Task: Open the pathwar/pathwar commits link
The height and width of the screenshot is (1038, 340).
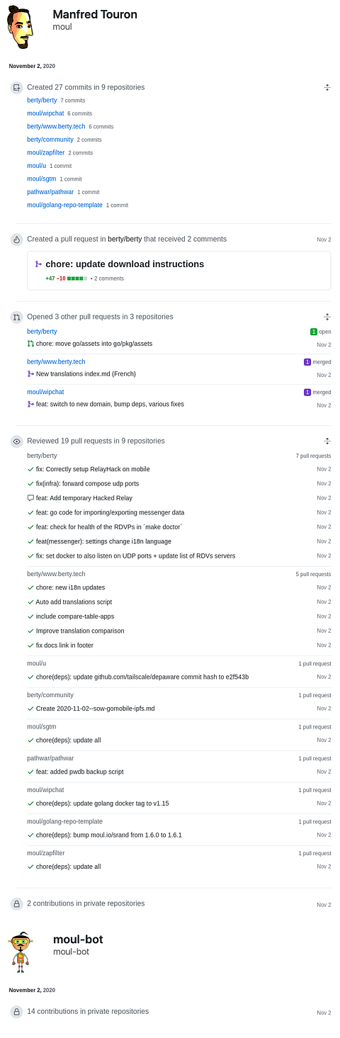Action: 50,192
